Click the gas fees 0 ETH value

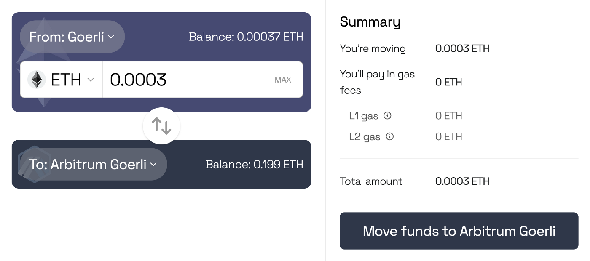coord(449,82)
